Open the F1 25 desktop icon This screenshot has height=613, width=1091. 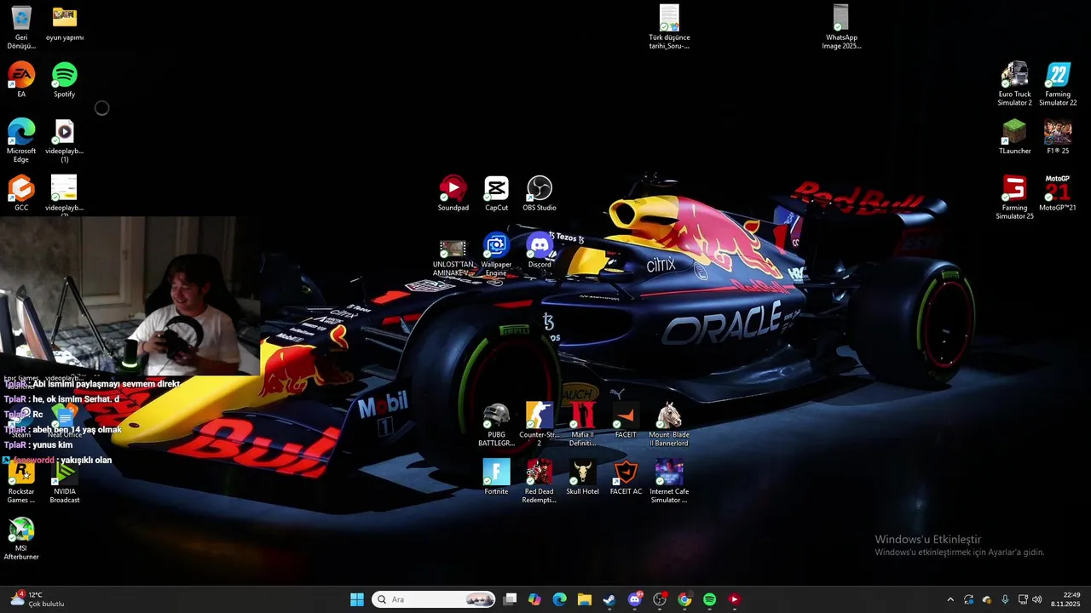tap(1058, 136)
